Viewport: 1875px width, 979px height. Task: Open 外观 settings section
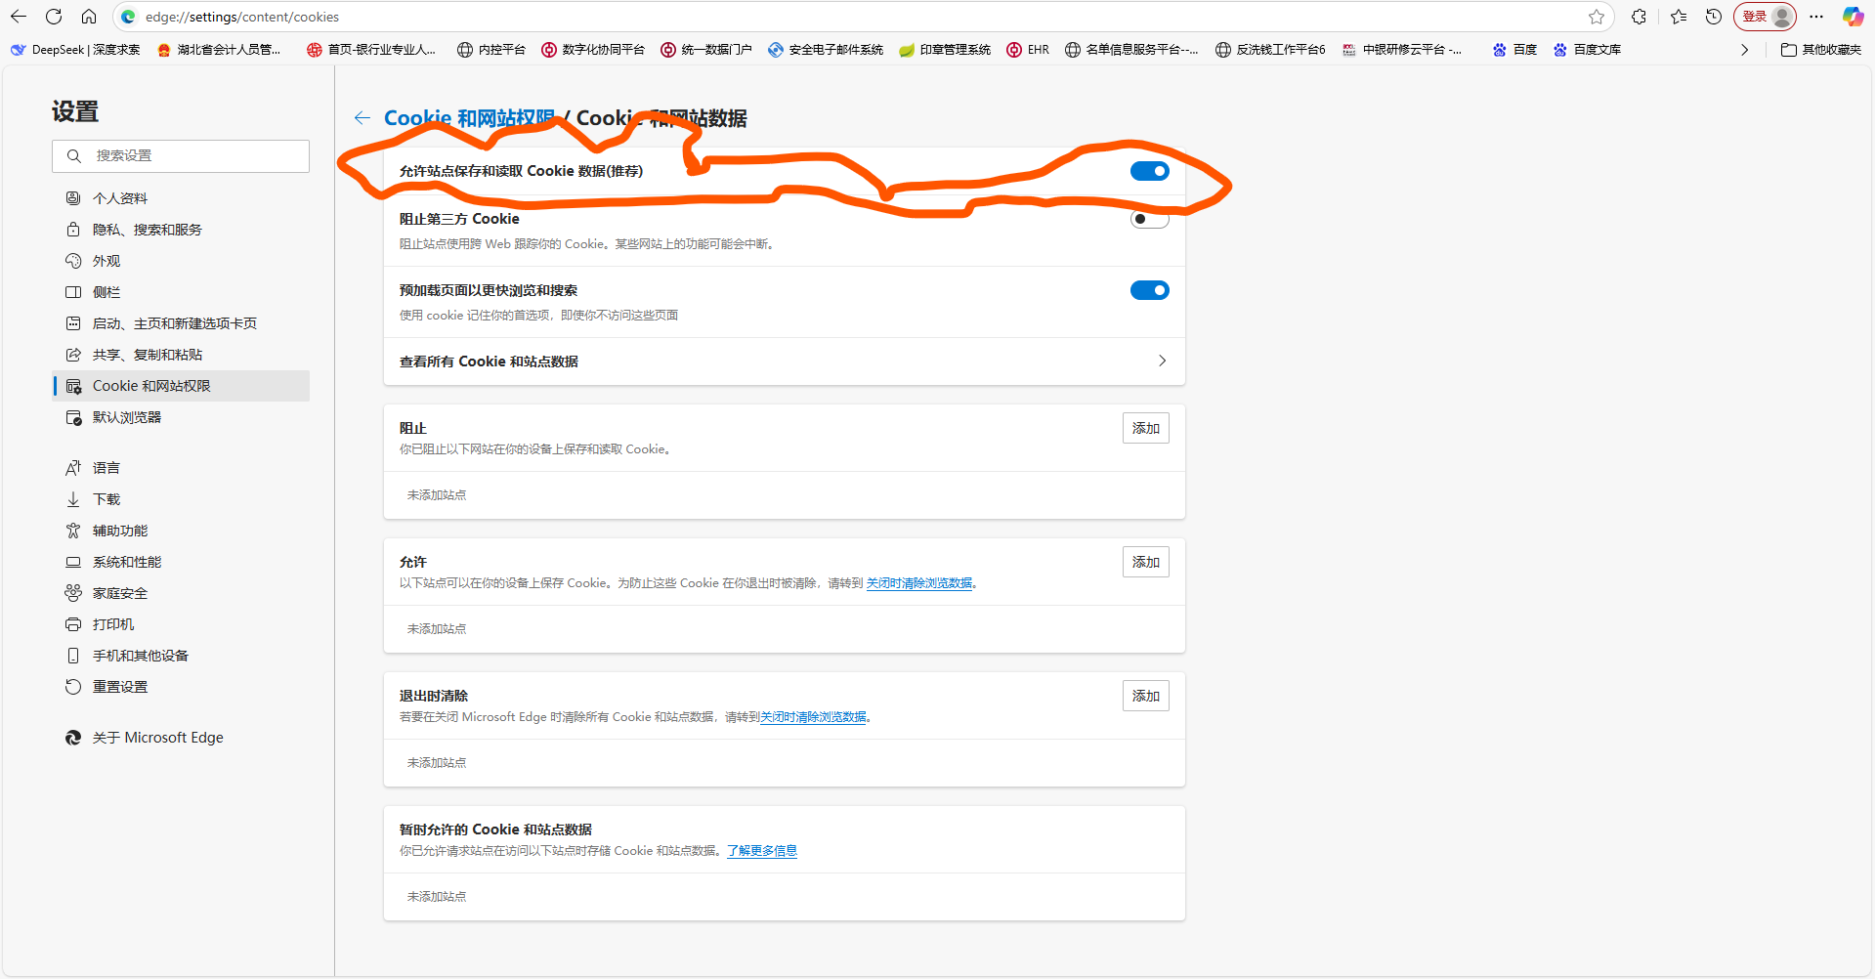tap(181, 261)
